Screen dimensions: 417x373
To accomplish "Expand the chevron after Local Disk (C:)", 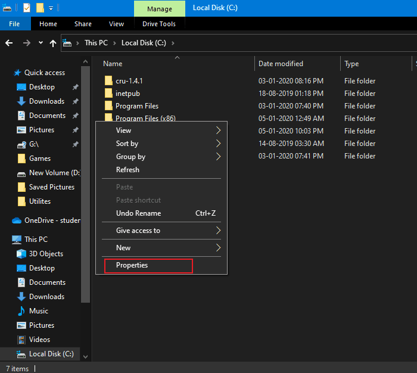I will click(x=173, y=43).
